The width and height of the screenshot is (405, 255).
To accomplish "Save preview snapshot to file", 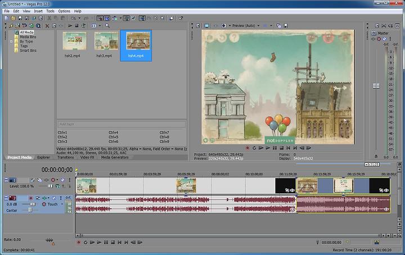I will click(x=286, y=25).
